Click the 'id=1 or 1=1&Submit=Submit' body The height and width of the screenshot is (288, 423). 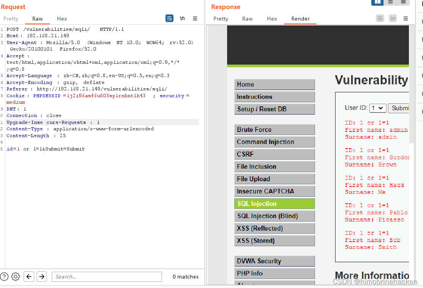[x=46, y=149]
